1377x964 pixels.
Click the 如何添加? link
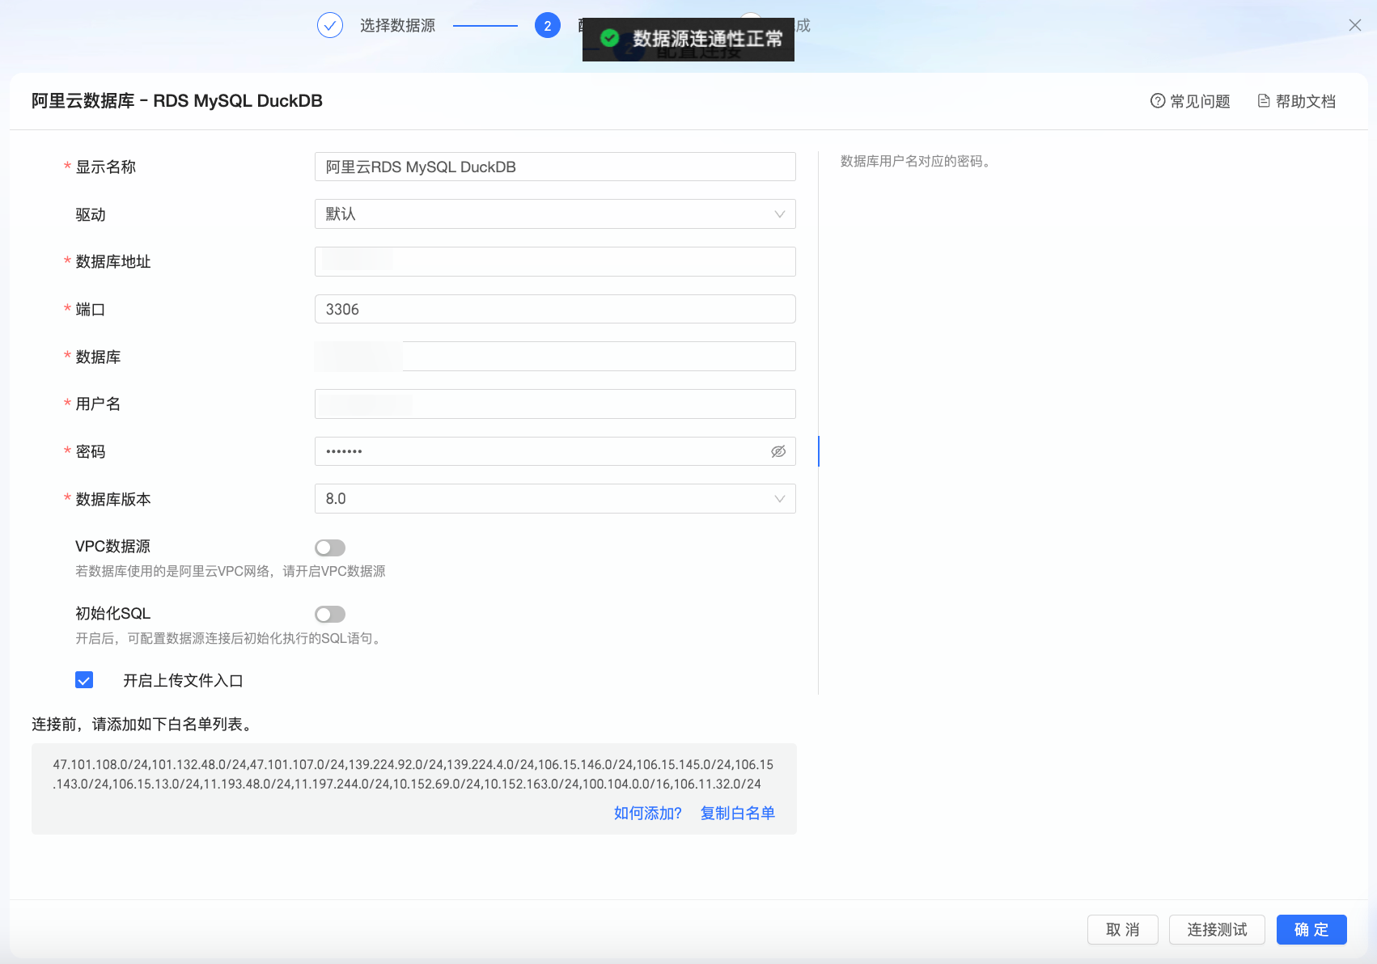tap(648, 814)
